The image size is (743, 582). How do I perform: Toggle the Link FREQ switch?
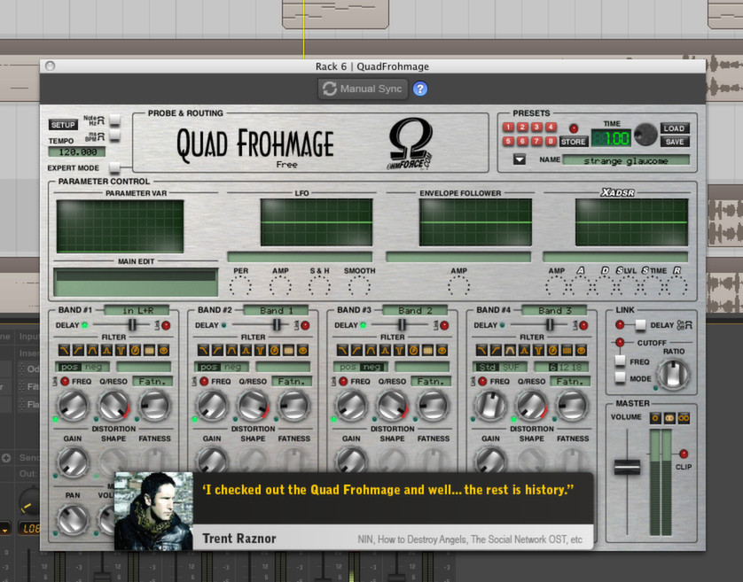coord(621,361)
